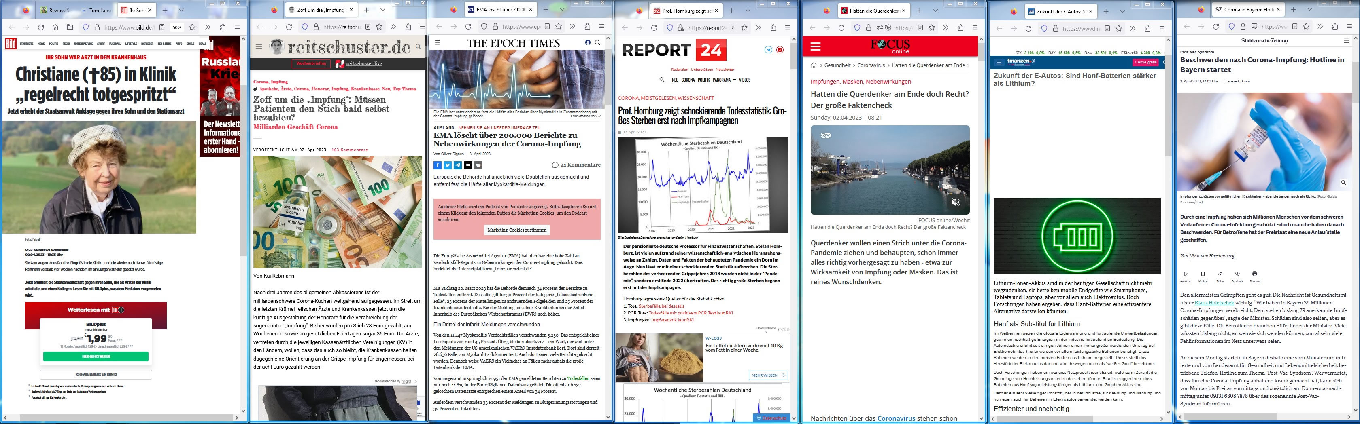Unmute the Focus Online video with the speaker icon
The image size is (1360, 424).
[x=956, y=202]
